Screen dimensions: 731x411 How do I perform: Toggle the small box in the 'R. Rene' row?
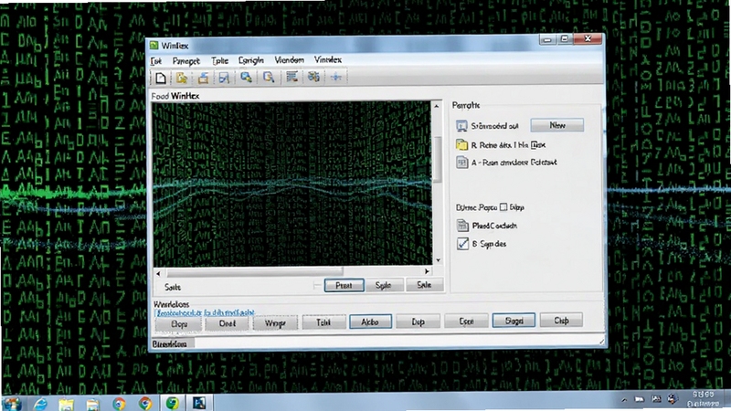(x=535, y=145)
